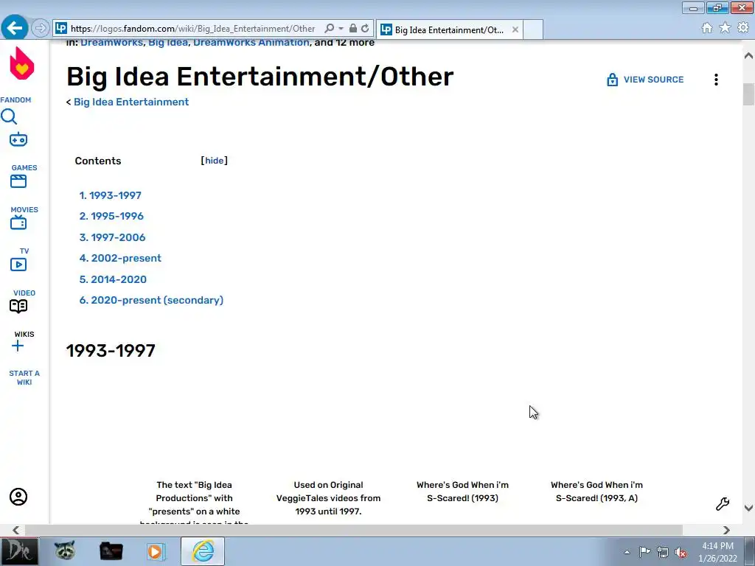Open the Big Idea category link
755x566 pixels.
coord(168,42)
